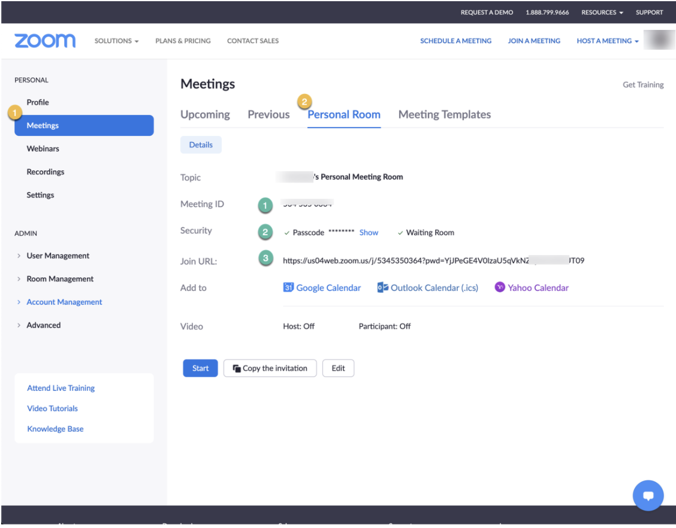676x528 pixels.
Task: Open the Host a Meeting dropdown
Action: (607, 41)
